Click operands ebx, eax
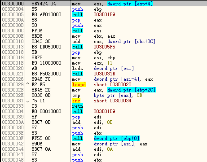 (x=105, y=36)
